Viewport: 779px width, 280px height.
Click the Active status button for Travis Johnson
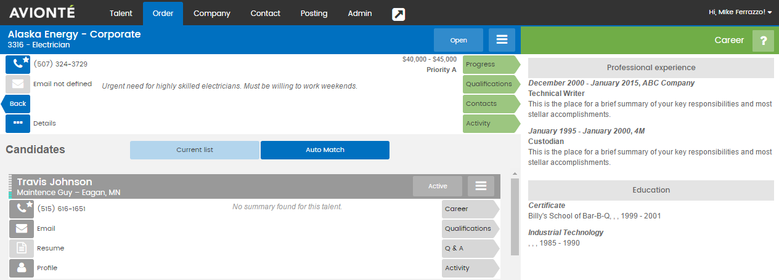[438, 186]
